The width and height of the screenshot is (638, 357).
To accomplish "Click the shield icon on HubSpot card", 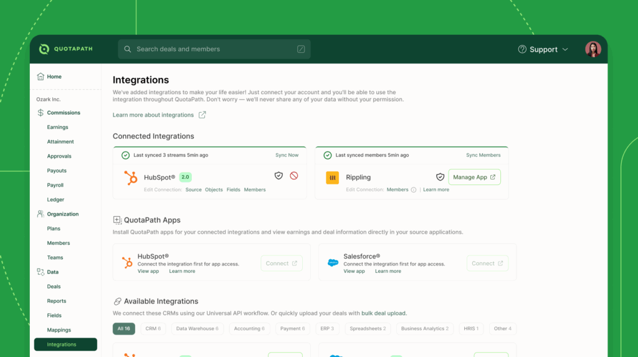I will pyautogui.click(x=279, y=176).
